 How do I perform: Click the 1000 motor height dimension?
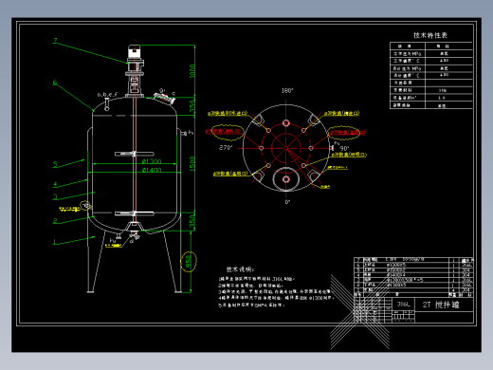pos(192,71)
